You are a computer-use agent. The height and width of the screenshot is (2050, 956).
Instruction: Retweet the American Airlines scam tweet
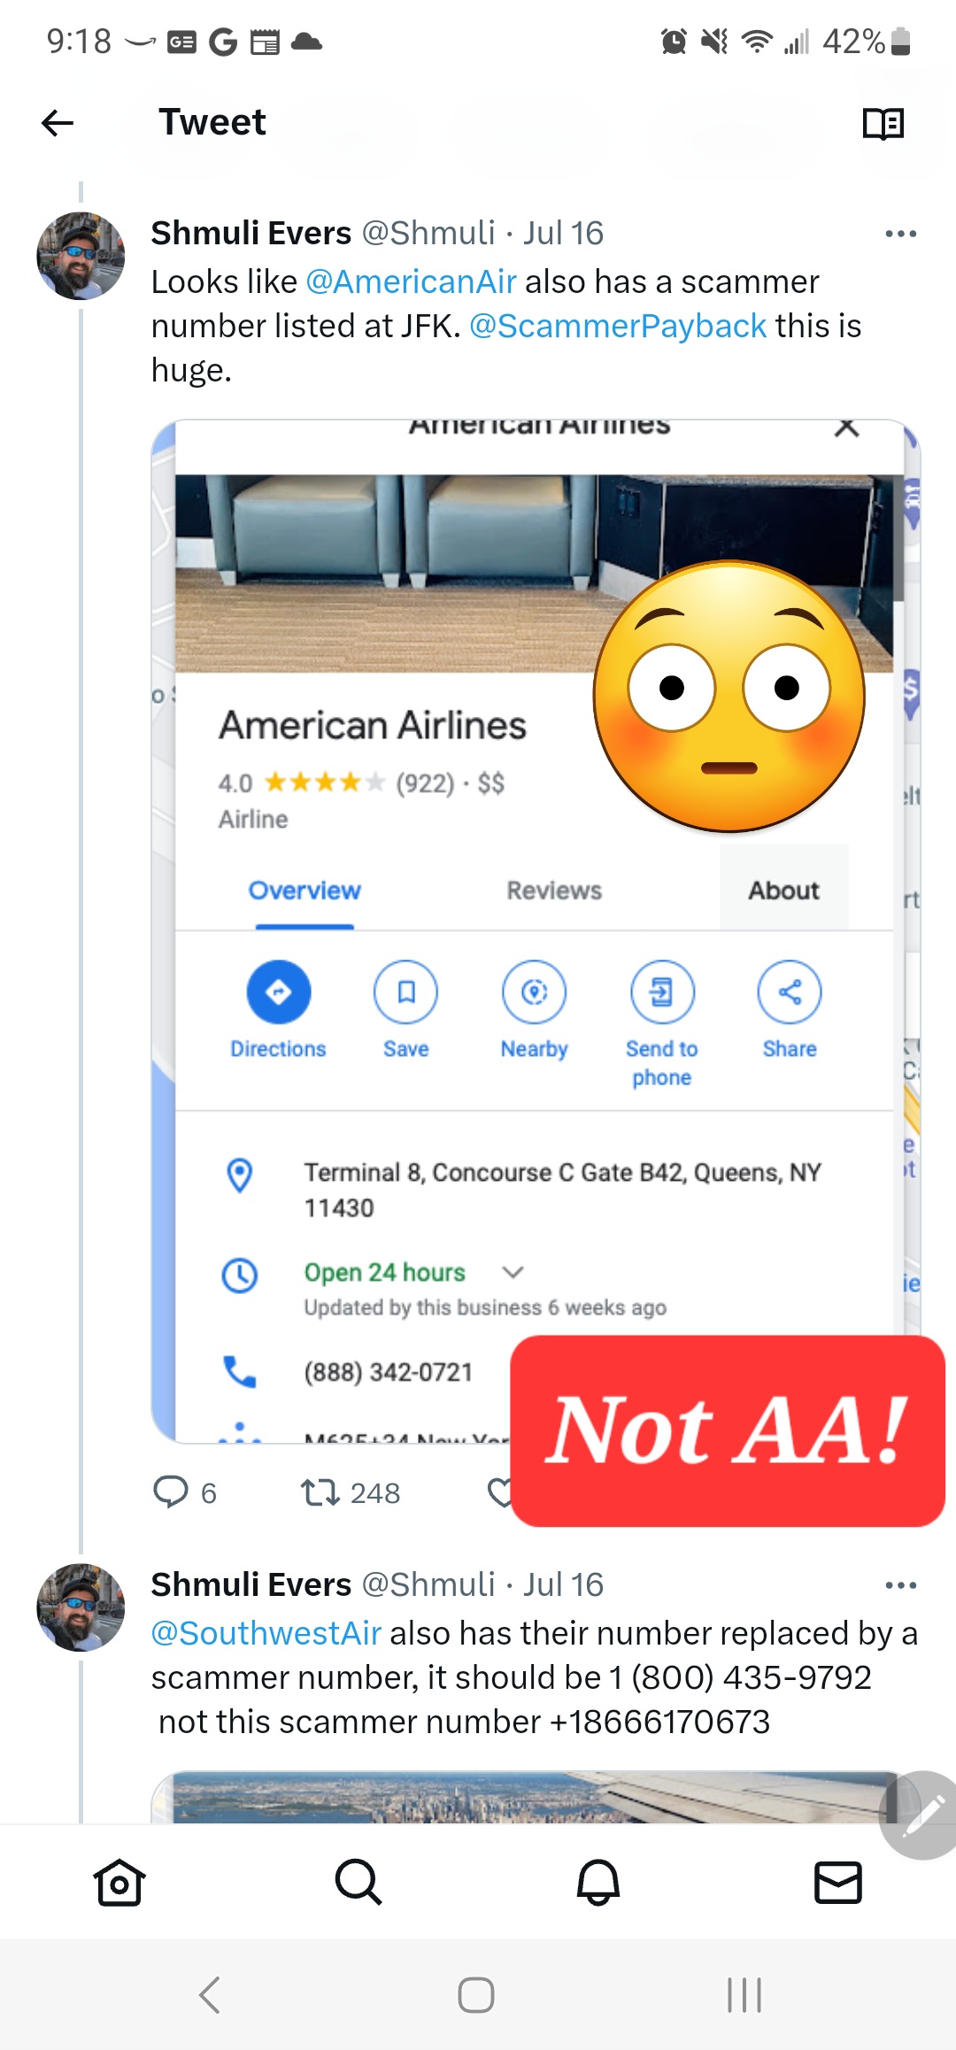coord(320,1493)
